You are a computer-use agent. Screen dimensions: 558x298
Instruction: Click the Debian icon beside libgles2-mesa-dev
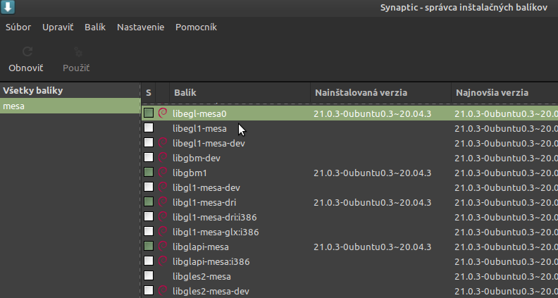point(163,291)
